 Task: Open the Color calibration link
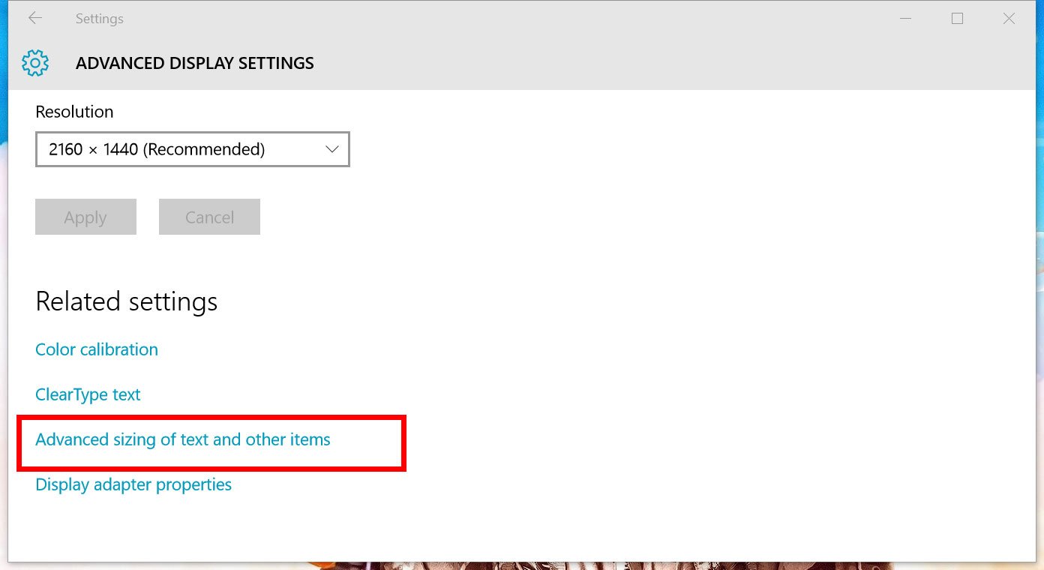(x=97, y=349)
